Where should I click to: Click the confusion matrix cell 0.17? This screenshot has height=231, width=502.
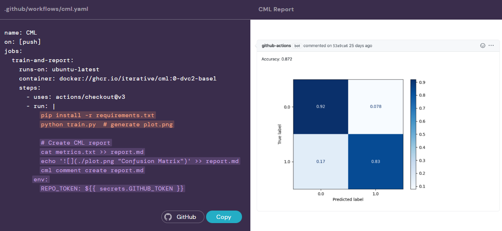pos(321,161)
